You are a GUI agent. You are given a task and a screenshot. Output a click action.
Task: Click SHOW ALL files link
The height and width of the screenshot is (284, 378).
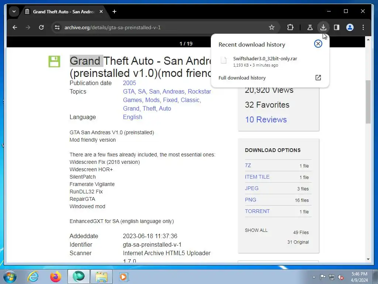[x=256, y=230]
